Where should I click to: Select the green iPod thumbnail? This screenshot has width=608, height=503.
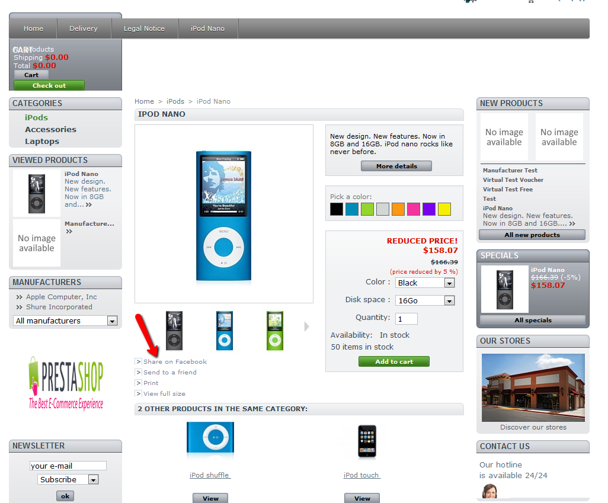point(275,331)
